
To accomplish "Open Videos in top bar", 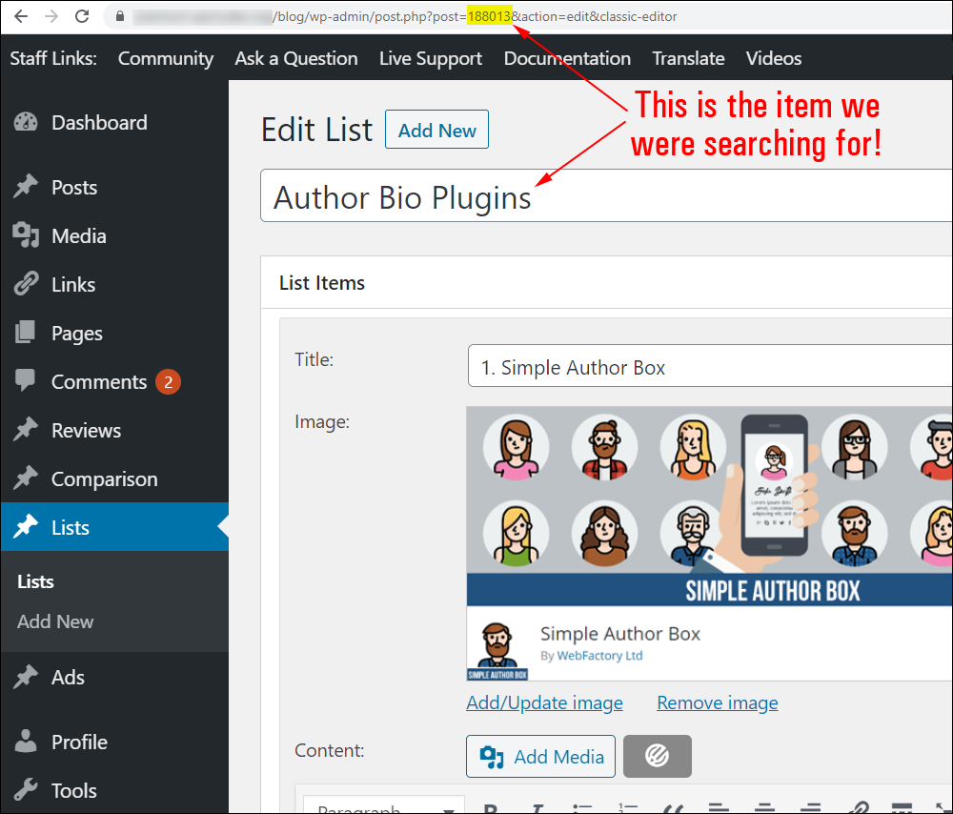I will click(x=774, y=58).
